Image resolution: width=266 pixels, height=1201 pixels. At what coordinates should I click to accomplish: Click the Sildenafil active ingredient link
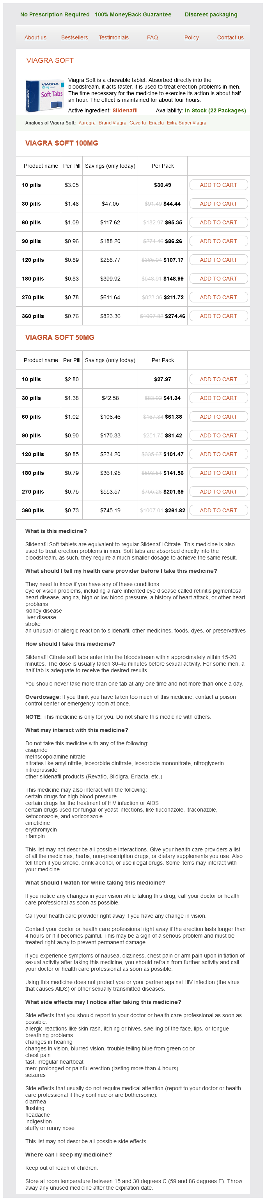click(125, 110)
